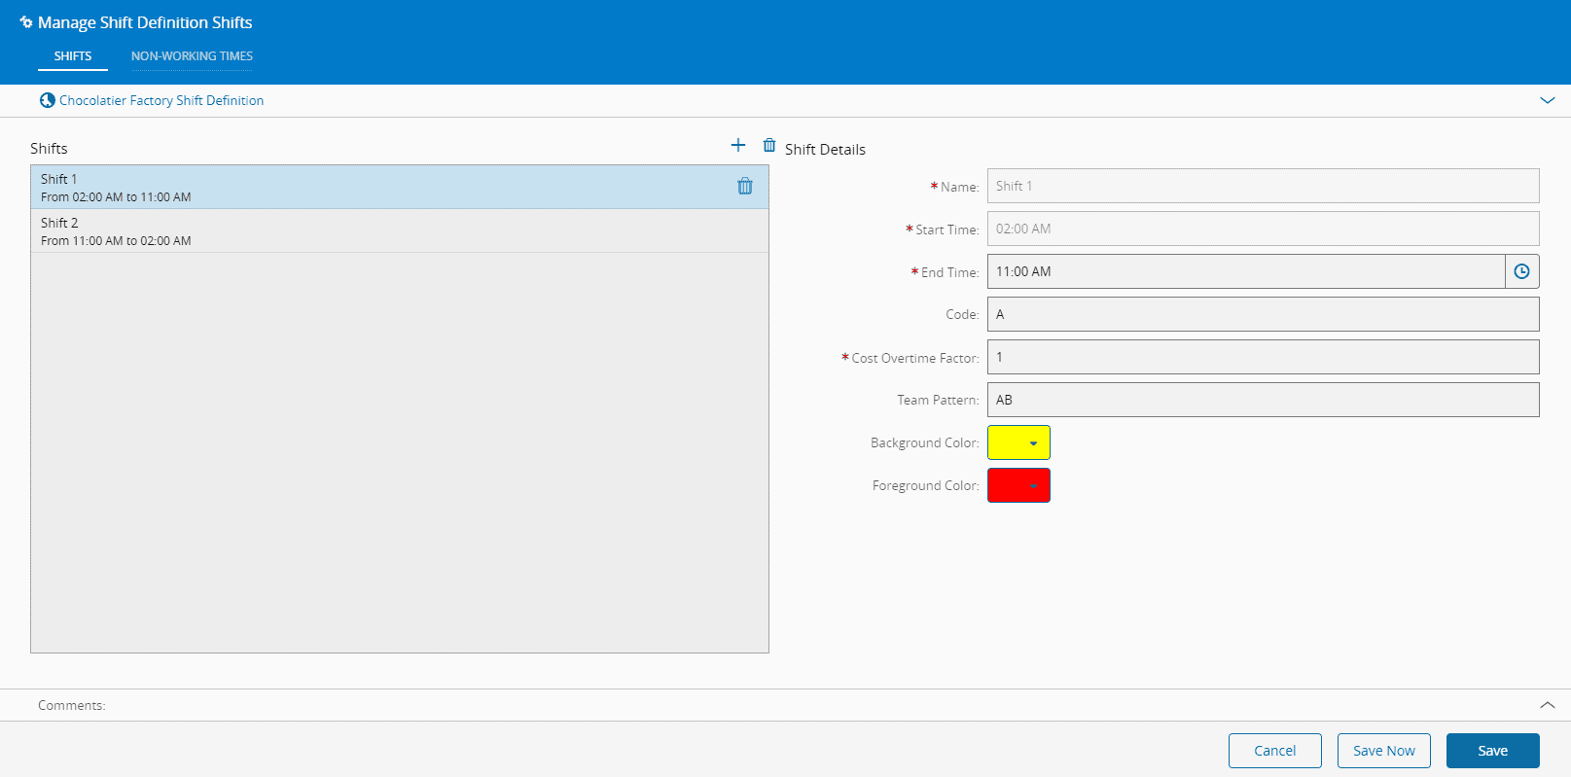Click the trash icon above the shifts list
The width and height of the screenshot is (1571, 777).
click(x=769, y=145)
